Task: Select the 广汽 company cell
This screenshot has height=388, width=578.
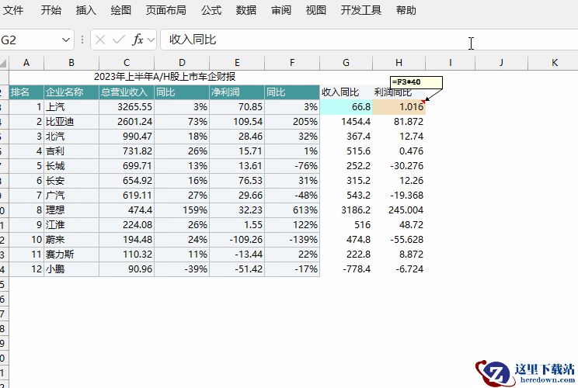Action: pos(71,196)
